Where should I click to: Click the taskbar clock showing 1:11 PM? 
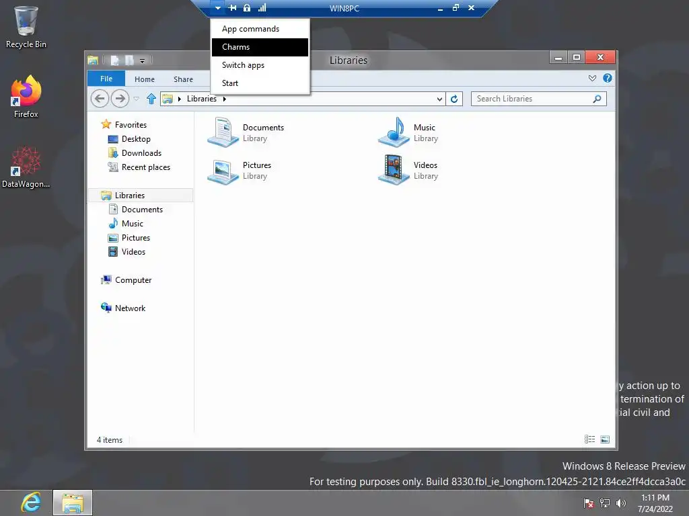click(x=655, y=503)
